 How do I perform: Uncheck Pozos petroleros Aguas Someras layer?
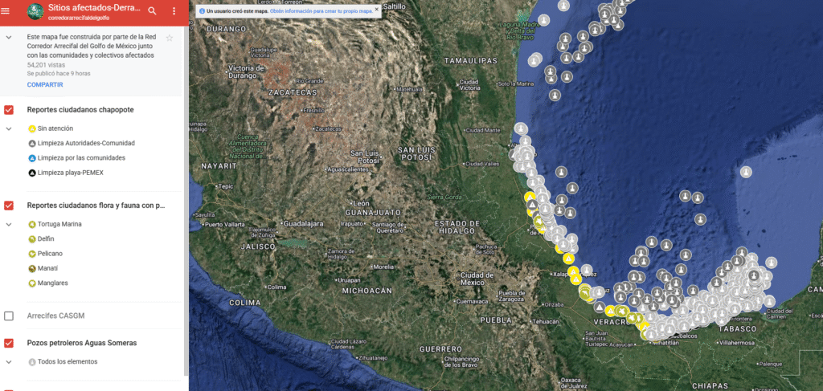pyautogui.click(x=9, y=343)
